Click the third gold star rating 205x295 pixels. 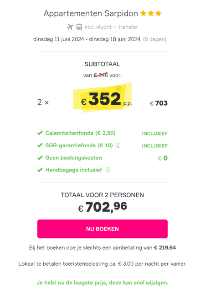click(x=159, y=13)
